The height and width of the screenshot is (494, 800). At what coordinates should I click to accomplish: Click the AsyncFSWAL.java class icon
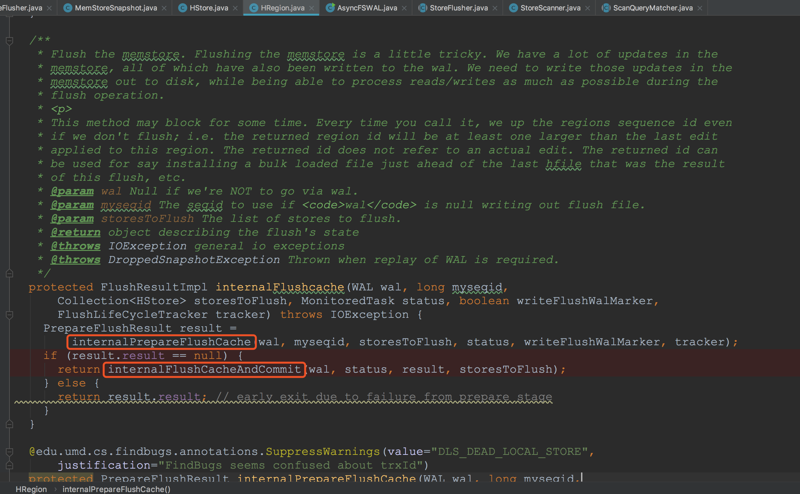click(x=330, y=8)
